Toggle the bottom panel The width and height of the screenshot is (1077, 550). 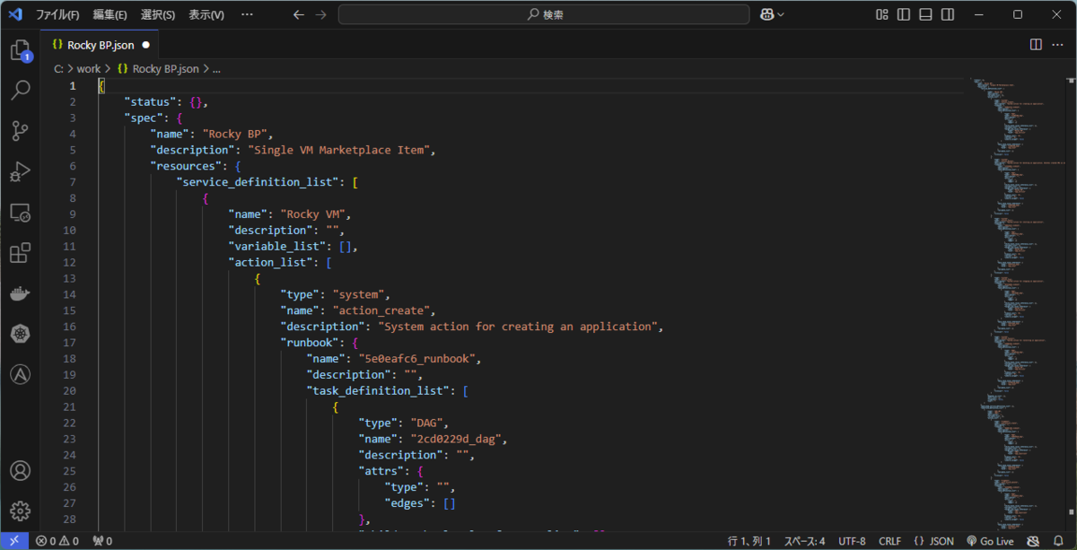(x=925, y=14)
